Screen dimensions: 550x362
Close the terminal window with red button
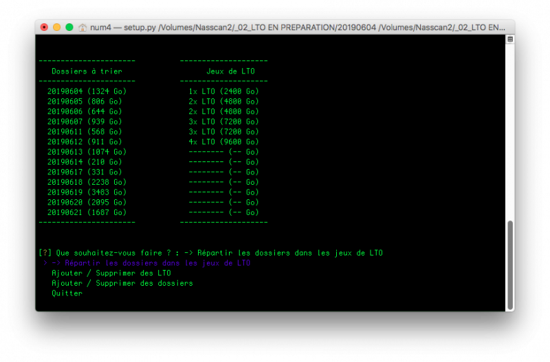[45, 27]
